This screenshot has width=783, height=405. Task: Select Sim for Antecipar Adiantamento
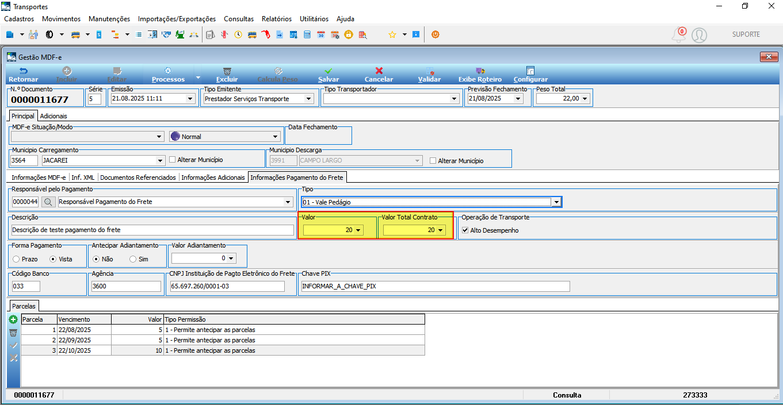133,259
